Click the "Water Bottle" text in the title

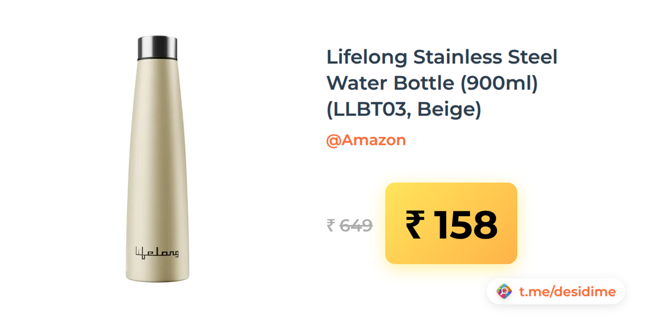[x=390, y=84]
